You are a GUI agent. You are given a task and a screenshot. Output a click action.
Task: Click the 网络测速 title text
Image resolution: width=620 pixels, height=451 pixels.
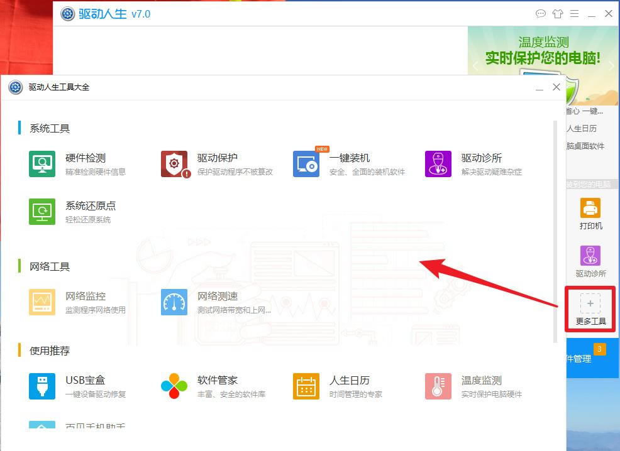(x=218, y=296)
